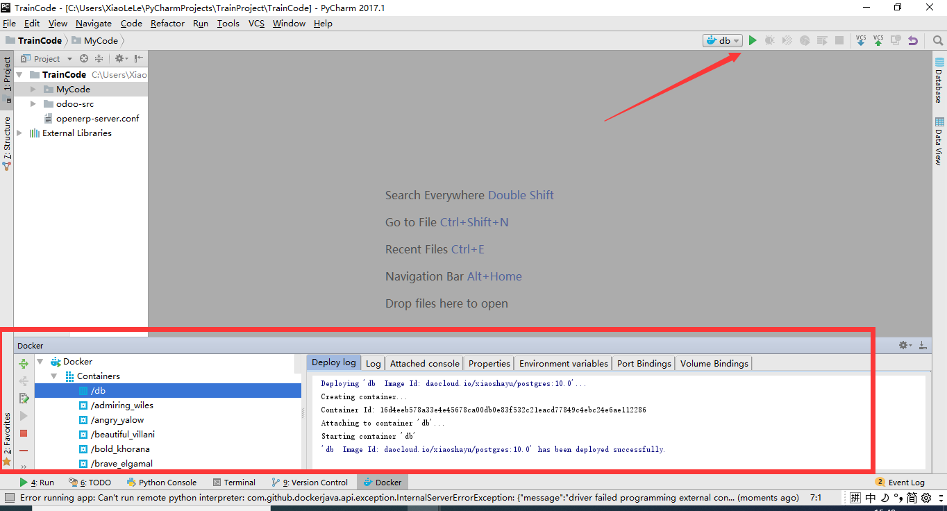Open Search Everywhere magnifier icon
Viewport: 947px width, 511px height.
(938, 40)
